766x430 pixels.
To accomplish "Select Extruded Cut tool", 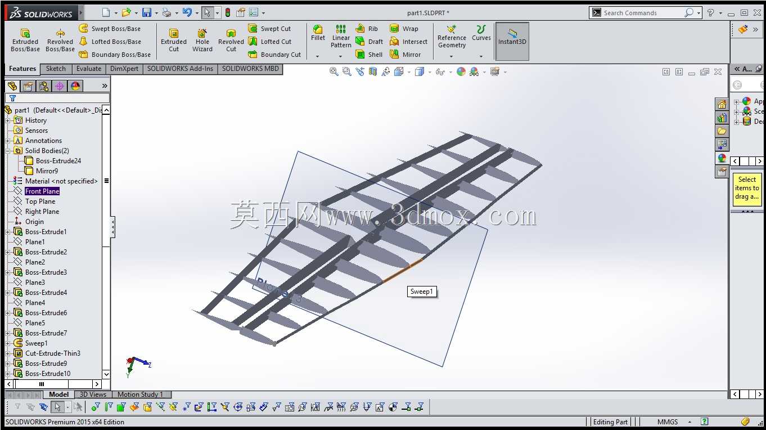I will pos(174,41).
